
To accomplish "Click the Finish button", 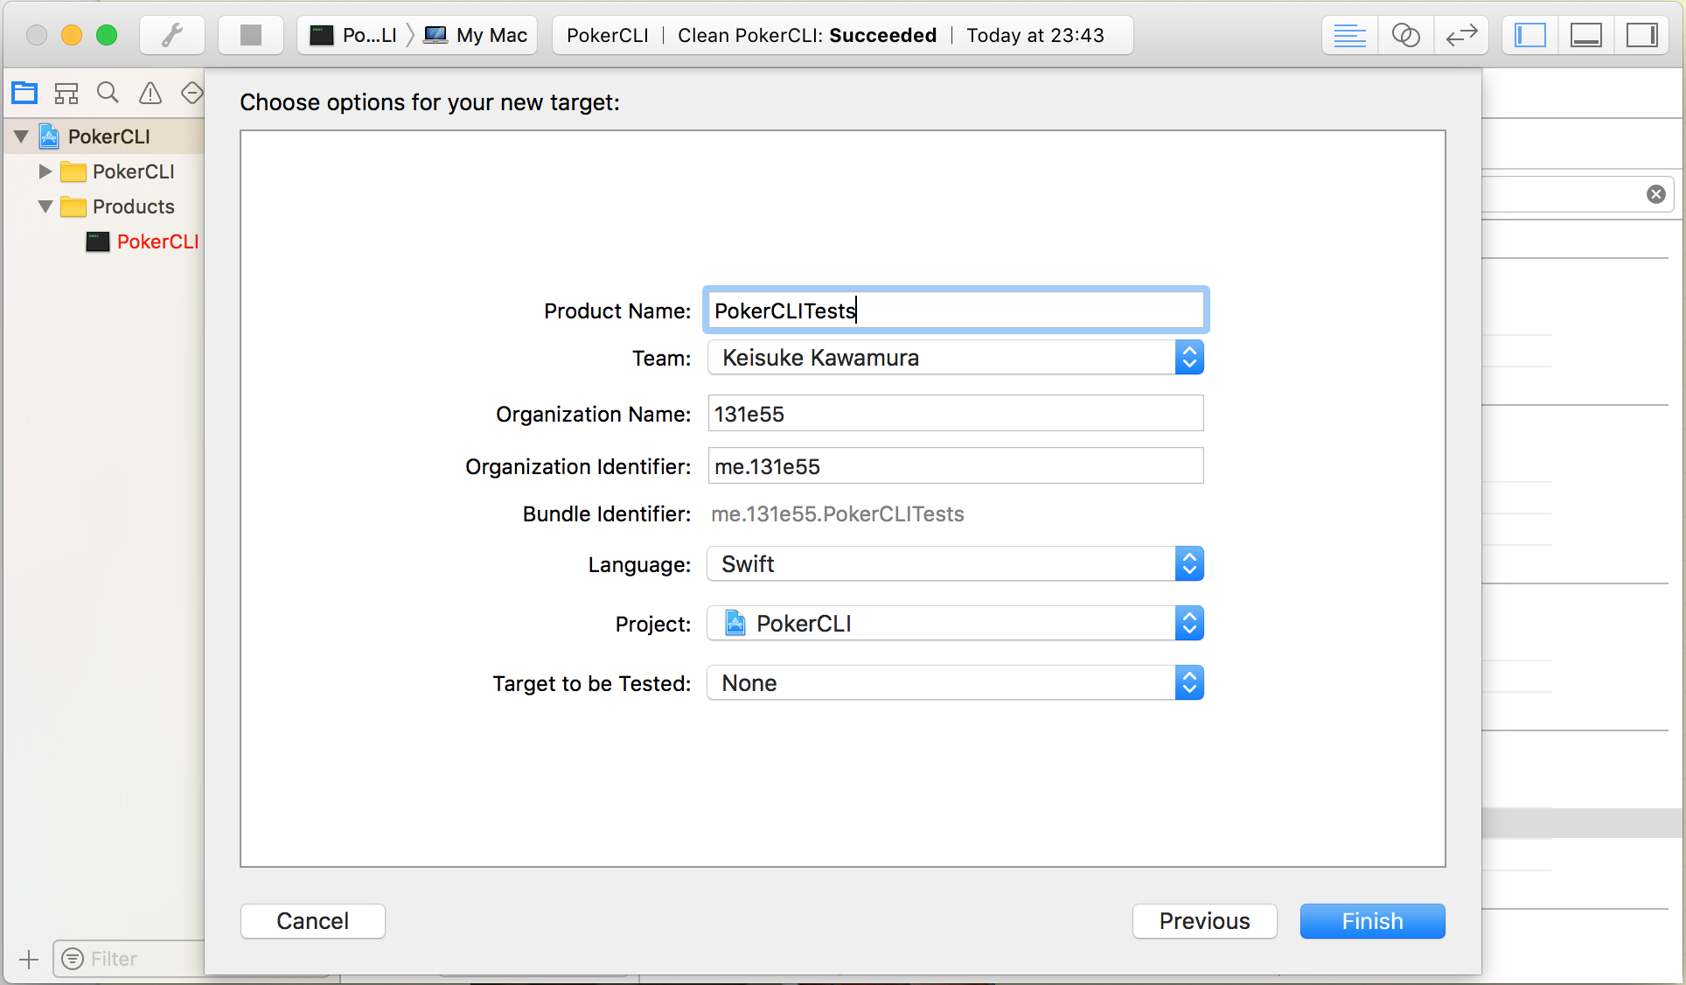I will tap(1373, 921).
